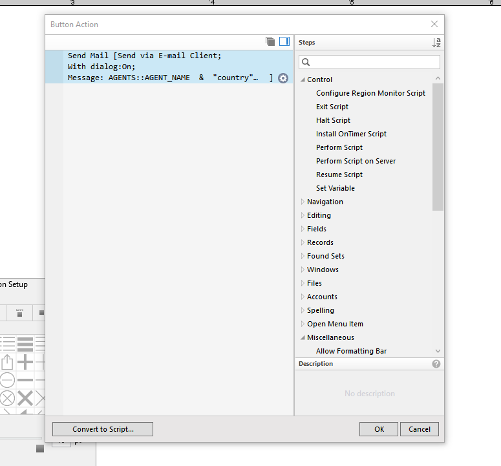Expand the Navigation steps category
This screenshot has height=466, width=501.
303,202
